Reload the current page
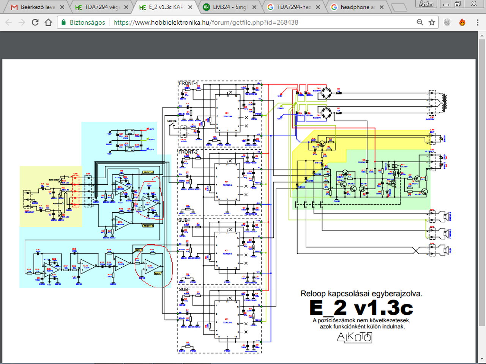 [x=35, y=22]
